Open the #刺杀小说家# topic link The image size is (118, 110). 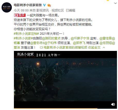coord(23,38)
